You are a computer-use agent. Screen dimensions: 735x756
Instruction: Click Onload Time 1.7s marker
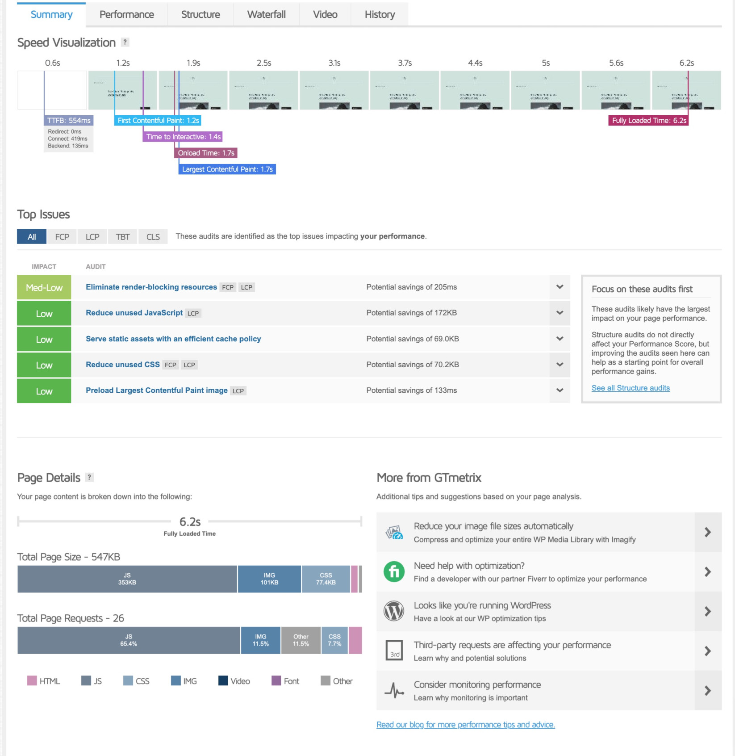click(206, 153)
